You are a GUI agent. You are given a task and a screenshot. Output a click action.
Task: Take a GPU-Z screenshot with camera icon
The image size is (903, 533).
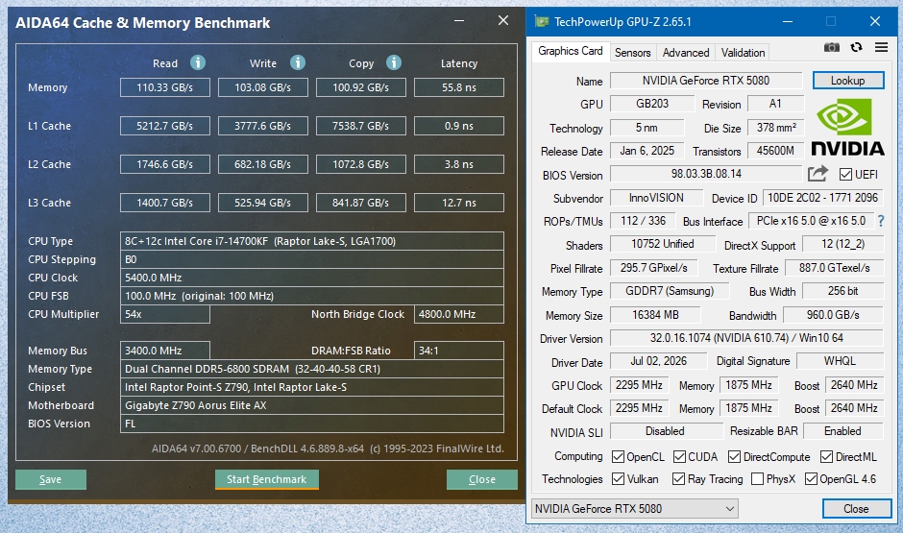tap(832, 47)
